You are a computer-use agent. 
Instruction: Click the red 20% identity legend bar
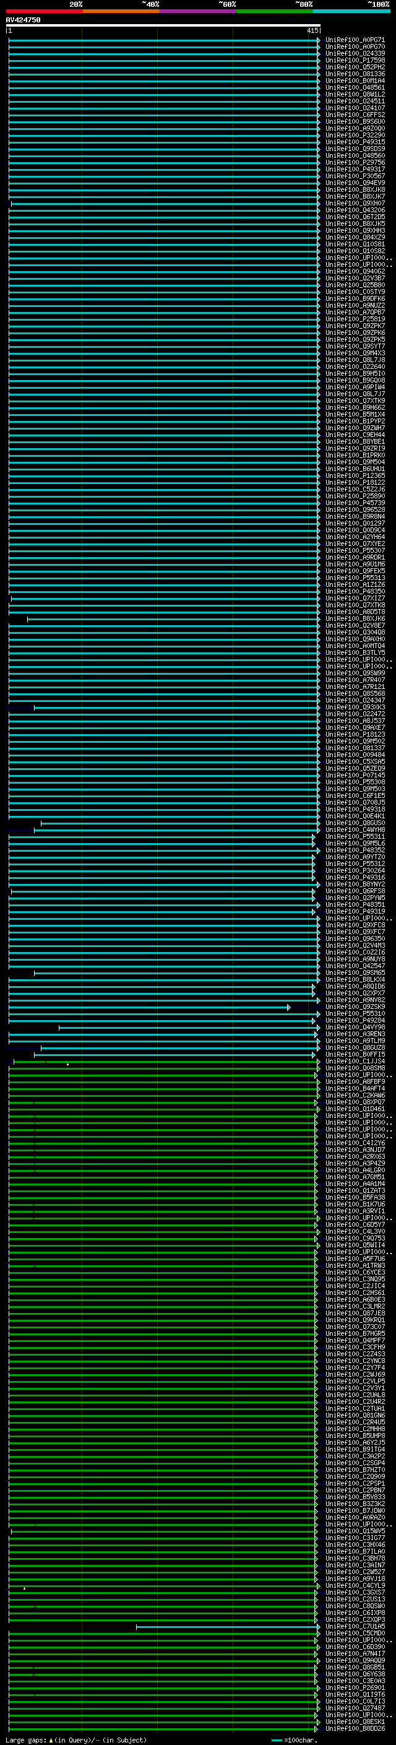point(44,11)
